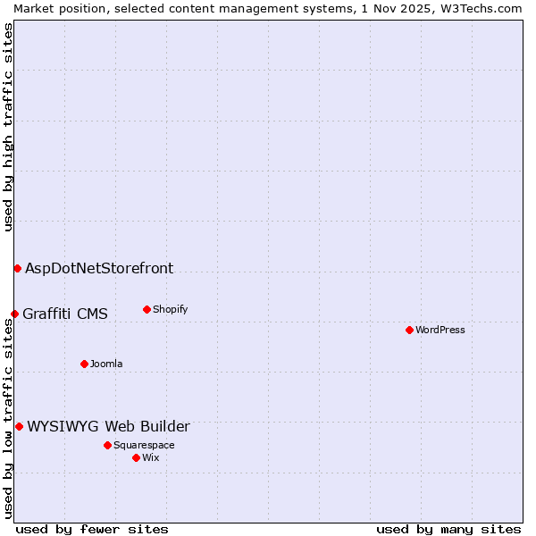This screenshot has width=536, height=536.
Task: Select the WYSIWYG Web Builder label
Action: (108, 426)
